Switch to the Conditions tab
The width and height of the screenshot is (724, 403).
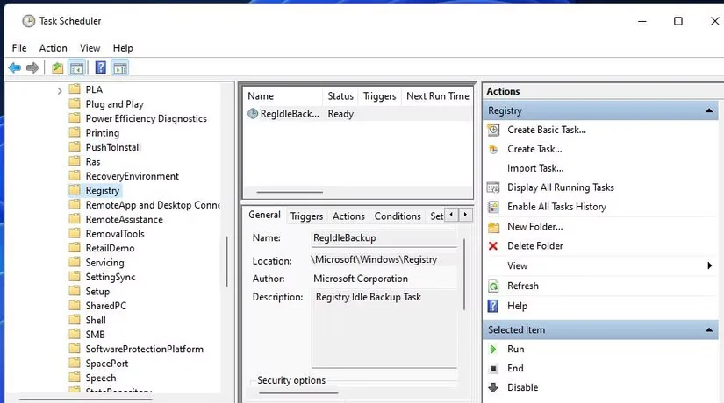[x=397, y=216]
